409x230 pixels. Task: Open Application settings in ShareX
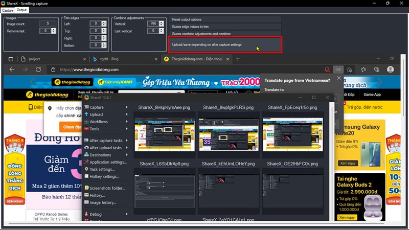click(x=106, y=162)
